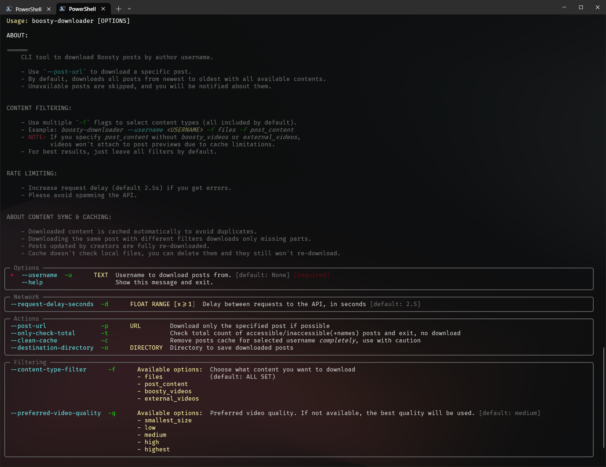
Task: Open the tab dropdown chevron menu
Action: (x=129, y=9)
